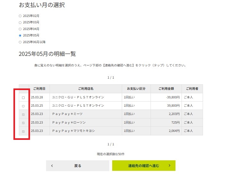Click the 戻る back button
The width and height of the screenshot is (241, 175).
(x=78, y=166)
